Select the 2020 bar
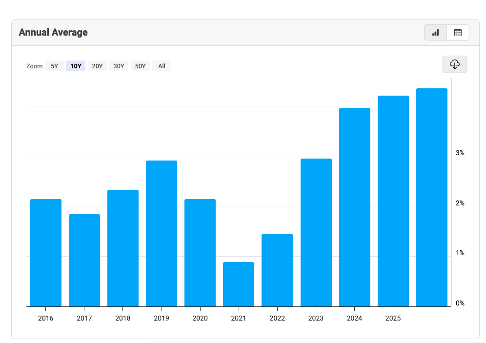 pyautogui.click(x=200, y=253)
